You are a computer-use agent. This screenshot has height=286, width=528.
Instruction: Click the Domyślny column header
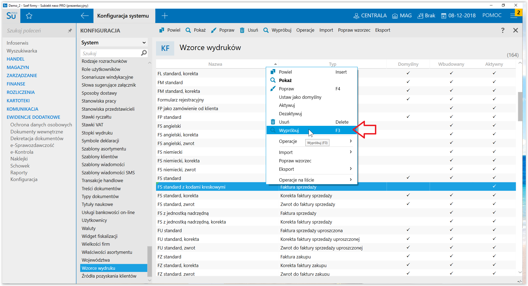(x=408, y=64)
